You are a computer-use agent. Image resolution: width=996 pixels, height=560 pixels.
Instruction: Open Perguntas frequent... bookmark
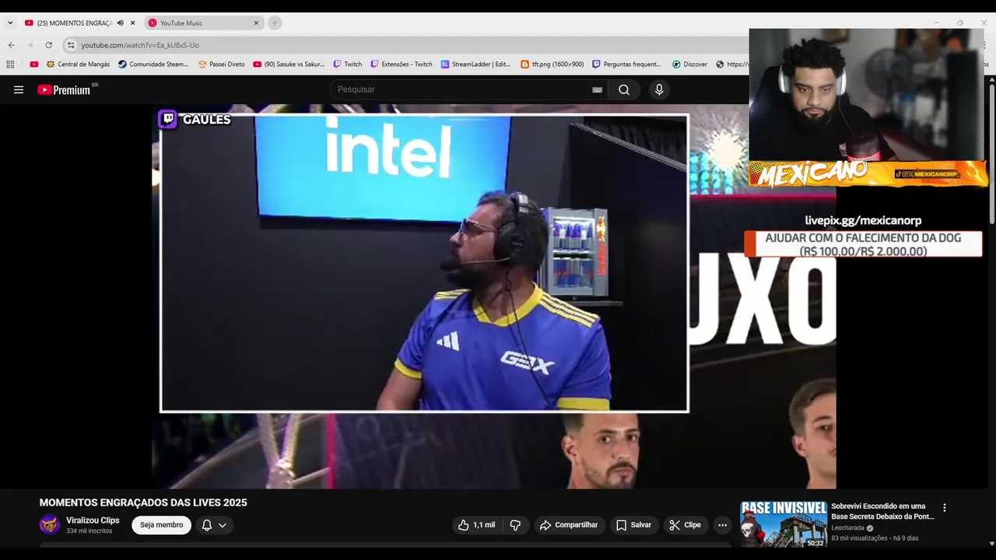click(627, 65)
